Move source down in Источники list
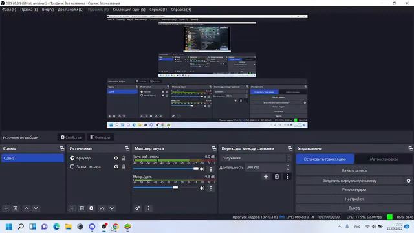Viewport: 414px width, 233px height. [x=112, y=208]
